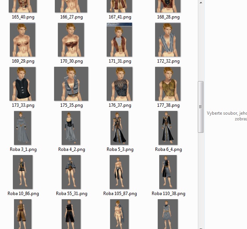Select the Roba 10_86.png thumbnail
This screenshot has height=229, width=247.
[23, 172]
